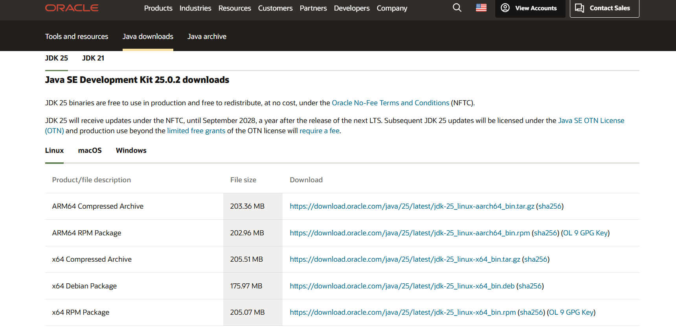Select the Java downloads tab
This screenshot has width=676, height=334.
coord(148,37)
